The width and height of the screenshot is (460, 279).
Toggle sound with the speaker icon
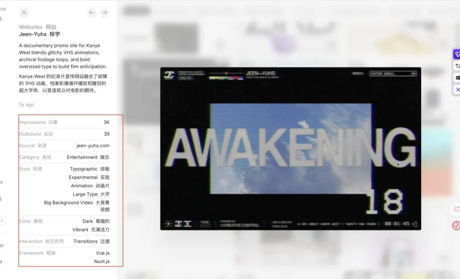pyautogui.click(x=414, y=224)
